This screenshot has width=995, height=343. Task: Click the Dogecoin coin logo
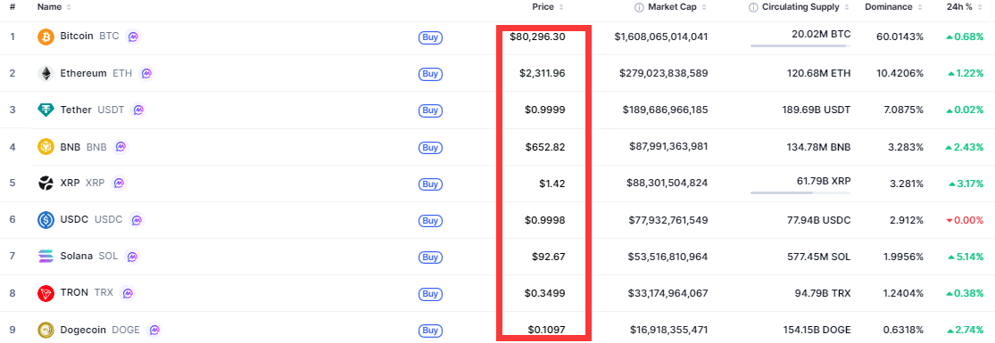click(46, 331)
